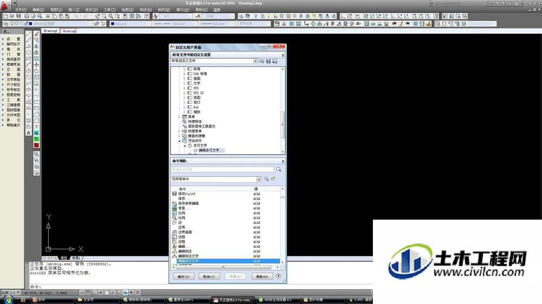Click the save all customization files icon
The width and height of the screenshot is (542, 304).
(275, 61)
